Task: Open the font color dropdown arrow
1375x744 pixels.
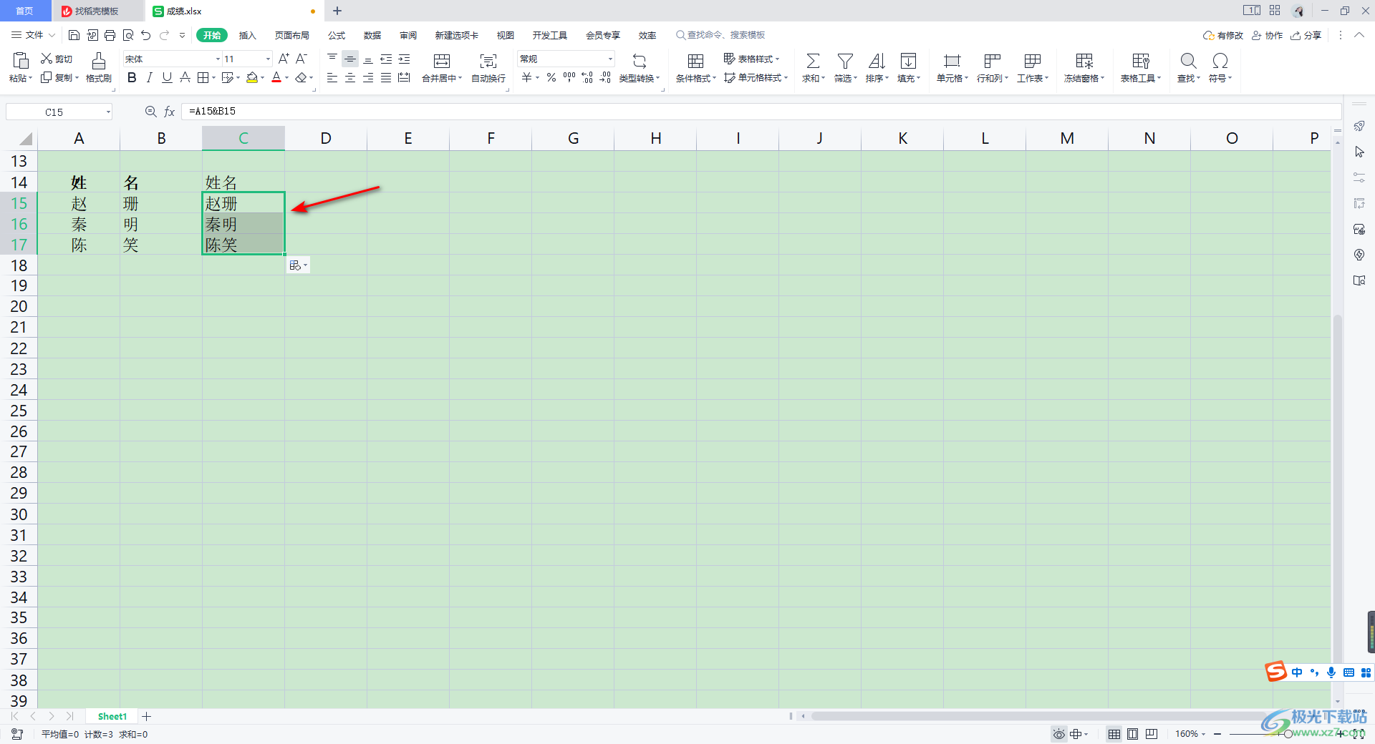Action: click(x=286, y=77)
